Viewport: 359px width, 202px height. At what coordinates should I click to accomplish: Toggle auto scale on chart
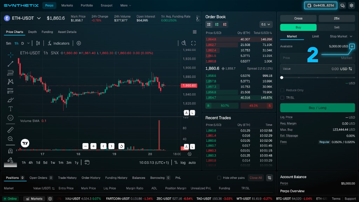[192, 162]
